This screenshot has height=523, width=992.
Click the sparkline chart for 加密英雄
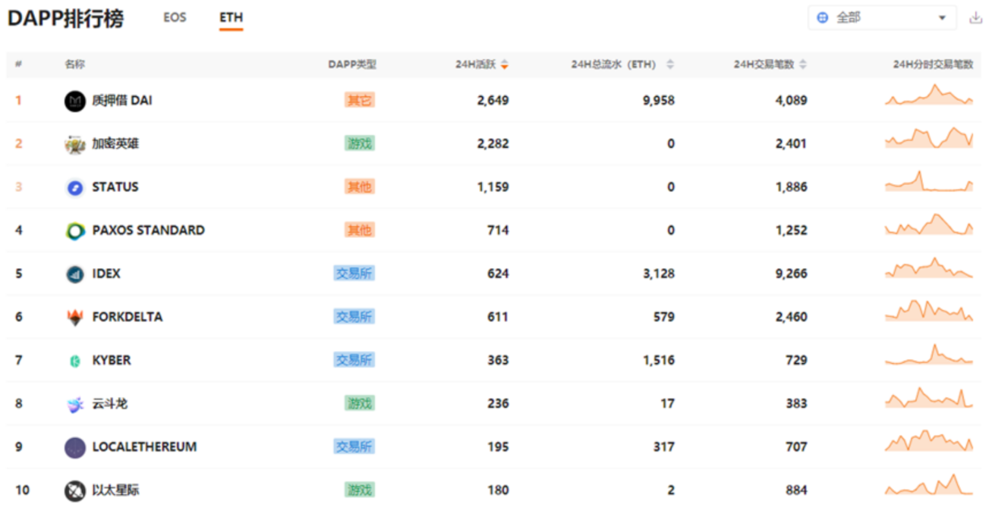(x=928, y=137)
